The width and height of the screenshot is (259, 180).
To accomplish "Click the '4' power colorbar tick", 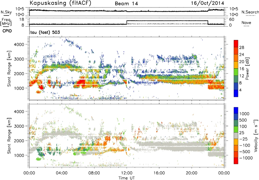I will (240, 90).
